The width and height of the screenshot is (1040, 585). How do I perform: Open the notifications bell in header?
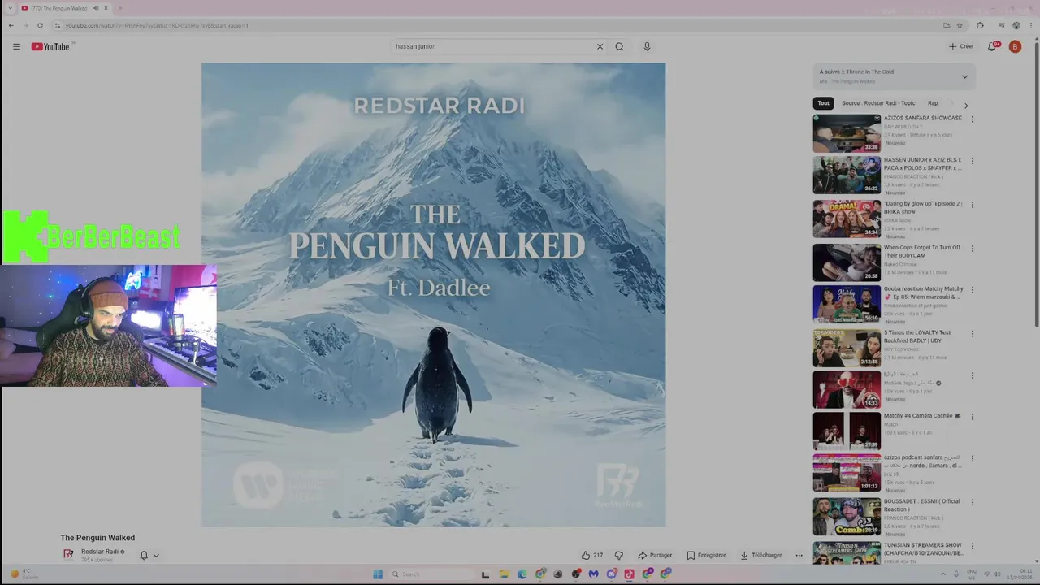(x=992, y=46)
